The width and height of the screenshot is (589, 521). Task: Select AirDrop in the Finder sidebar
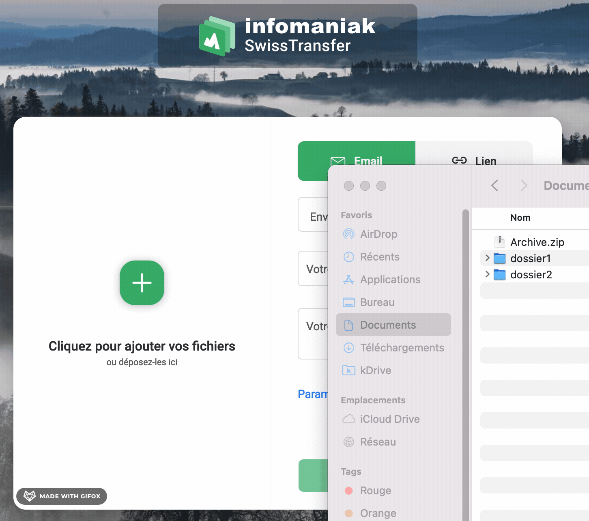click(x=379, y=234)
